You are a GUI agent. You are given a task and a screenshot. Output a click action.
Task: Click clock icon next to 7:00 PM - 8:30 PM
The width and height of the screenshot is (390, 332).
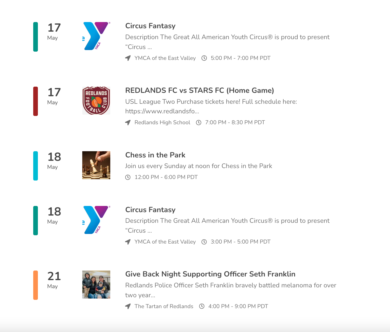[199, 122]
